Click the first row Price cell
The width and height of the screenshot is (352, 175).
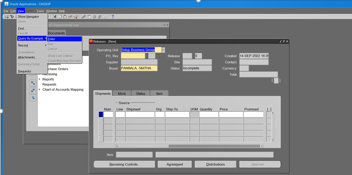point(231,114)
